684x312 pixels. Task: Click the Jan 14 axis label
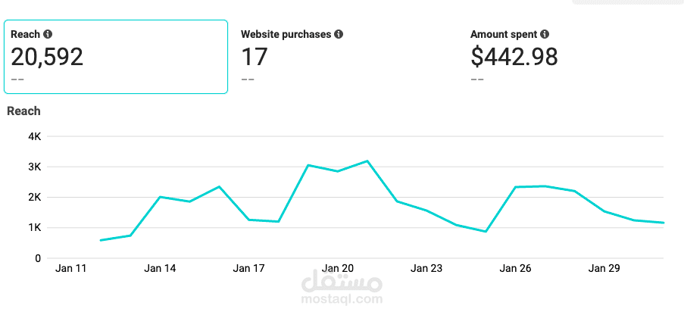(x=160, y=268)
